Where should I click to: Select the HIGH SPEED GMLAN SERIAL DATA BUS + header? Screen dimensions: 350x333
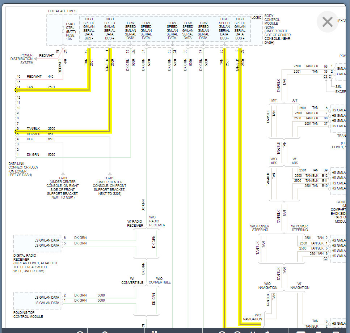109,29
